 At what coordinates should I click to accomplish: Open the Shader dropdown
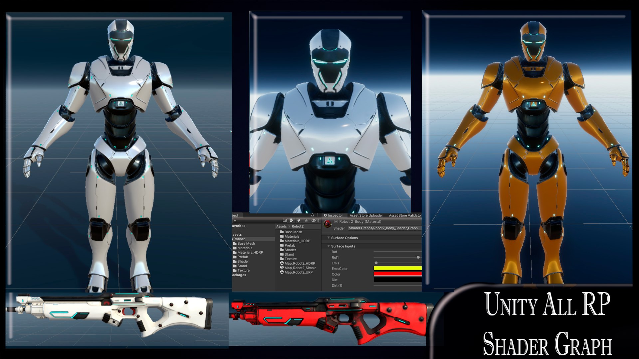click(384, 228)
